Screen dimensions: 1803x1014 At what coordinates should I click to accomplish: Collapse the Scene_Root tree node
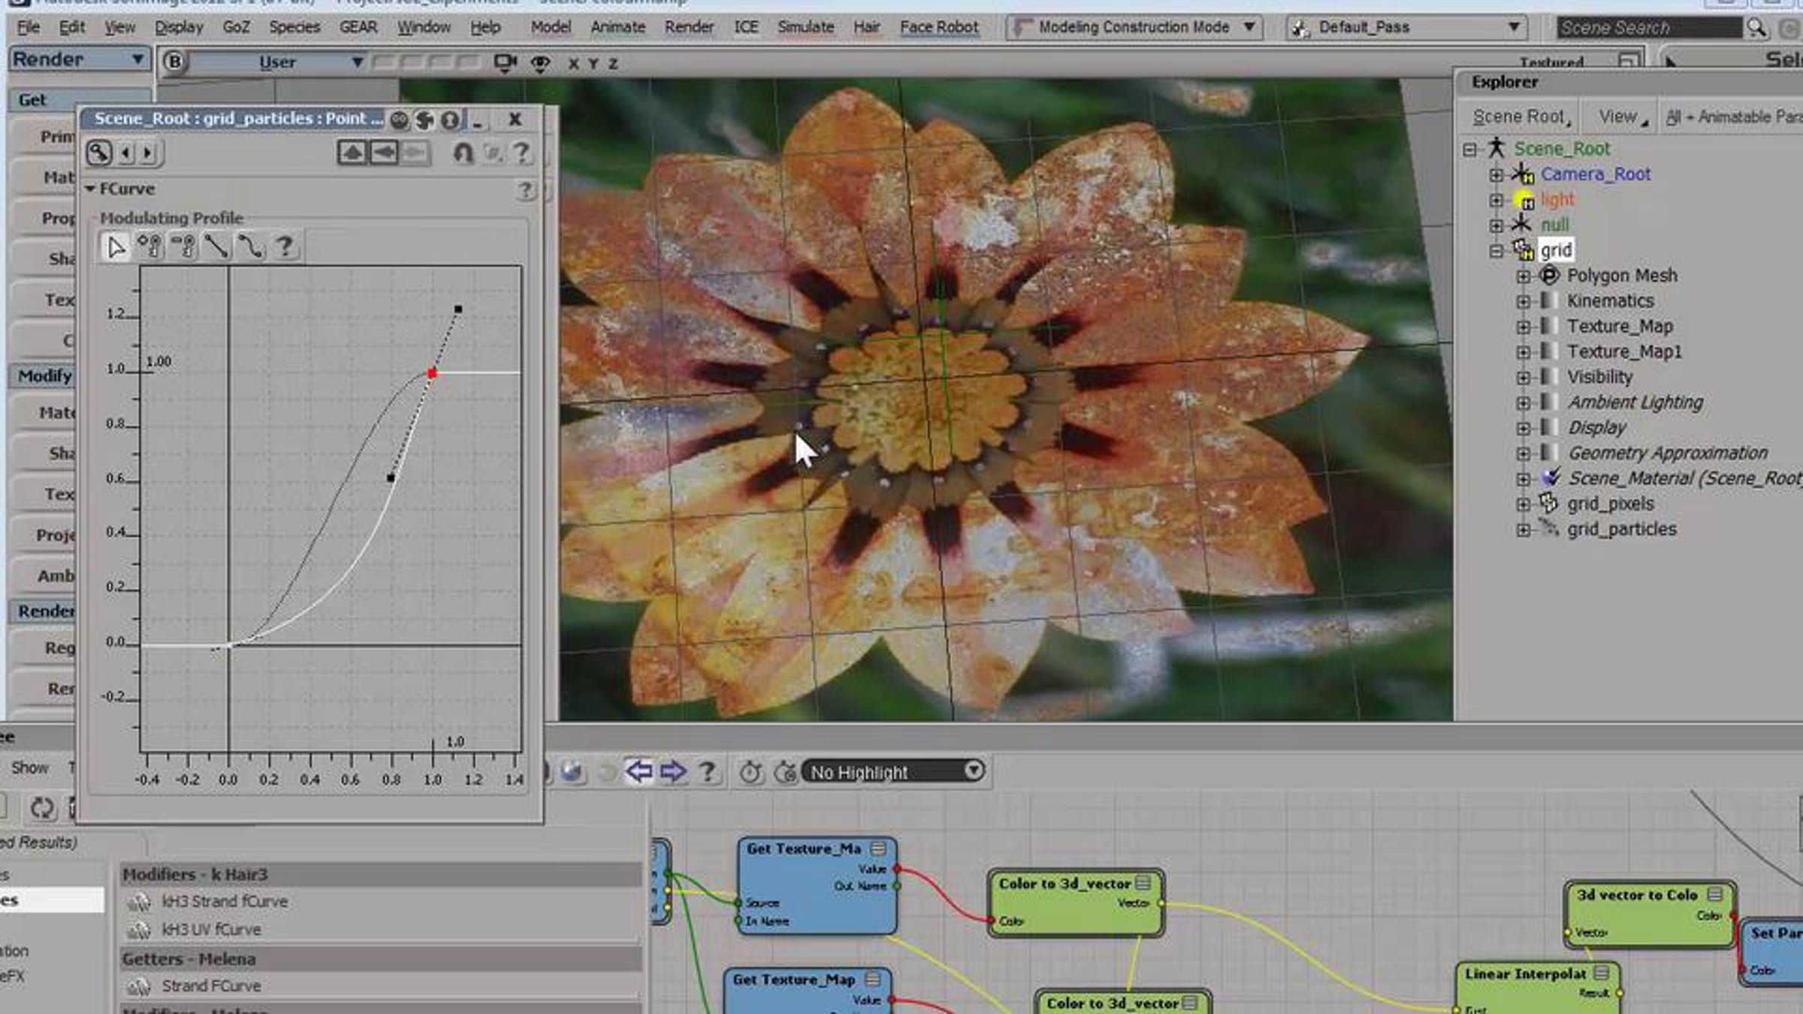pos(1470,149)
